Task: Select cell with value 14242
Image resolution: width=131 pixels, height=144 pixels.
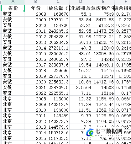Action: coord(103,59)
